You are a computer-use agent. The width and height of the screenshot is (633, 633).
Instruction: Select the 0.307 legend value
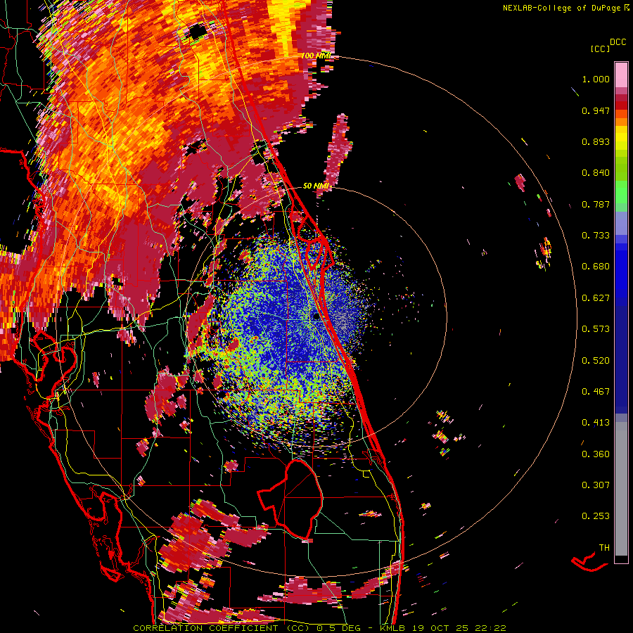(x=596, y=485)
